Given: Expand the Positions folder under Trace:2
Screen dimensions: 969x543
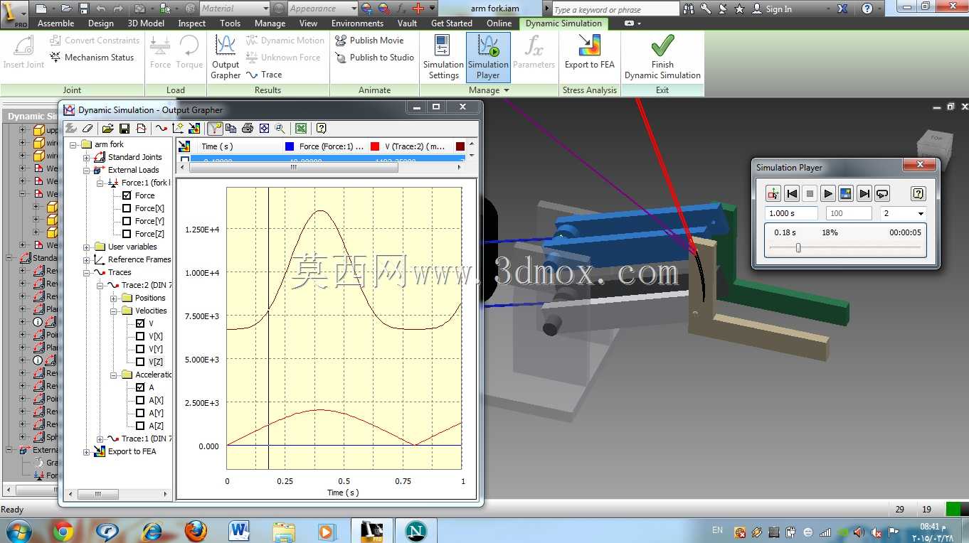Looking at the screenshot, I should (114, 298).
